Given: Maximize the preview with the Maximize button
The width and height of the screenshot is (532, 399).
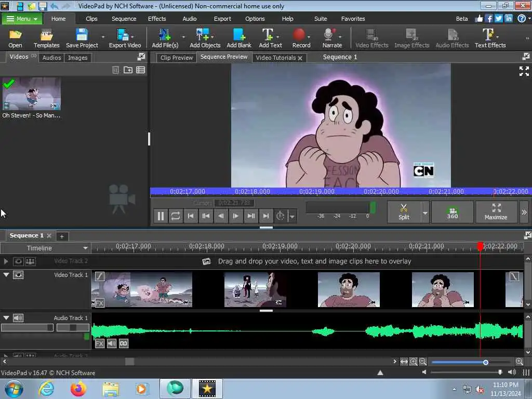Looking at the screenshot, I should 496,212.
